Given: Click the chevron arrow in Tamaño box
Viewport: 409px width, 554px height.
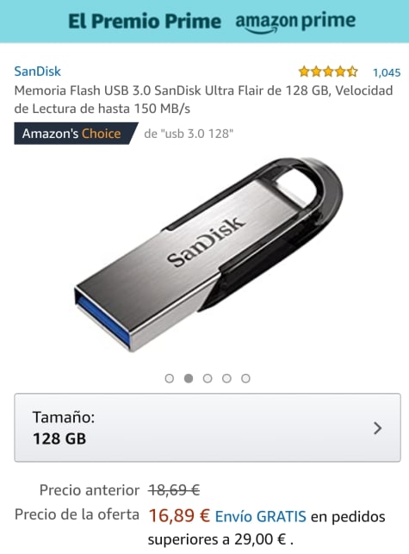Looking at the screenshot, I should click(377, 428).
